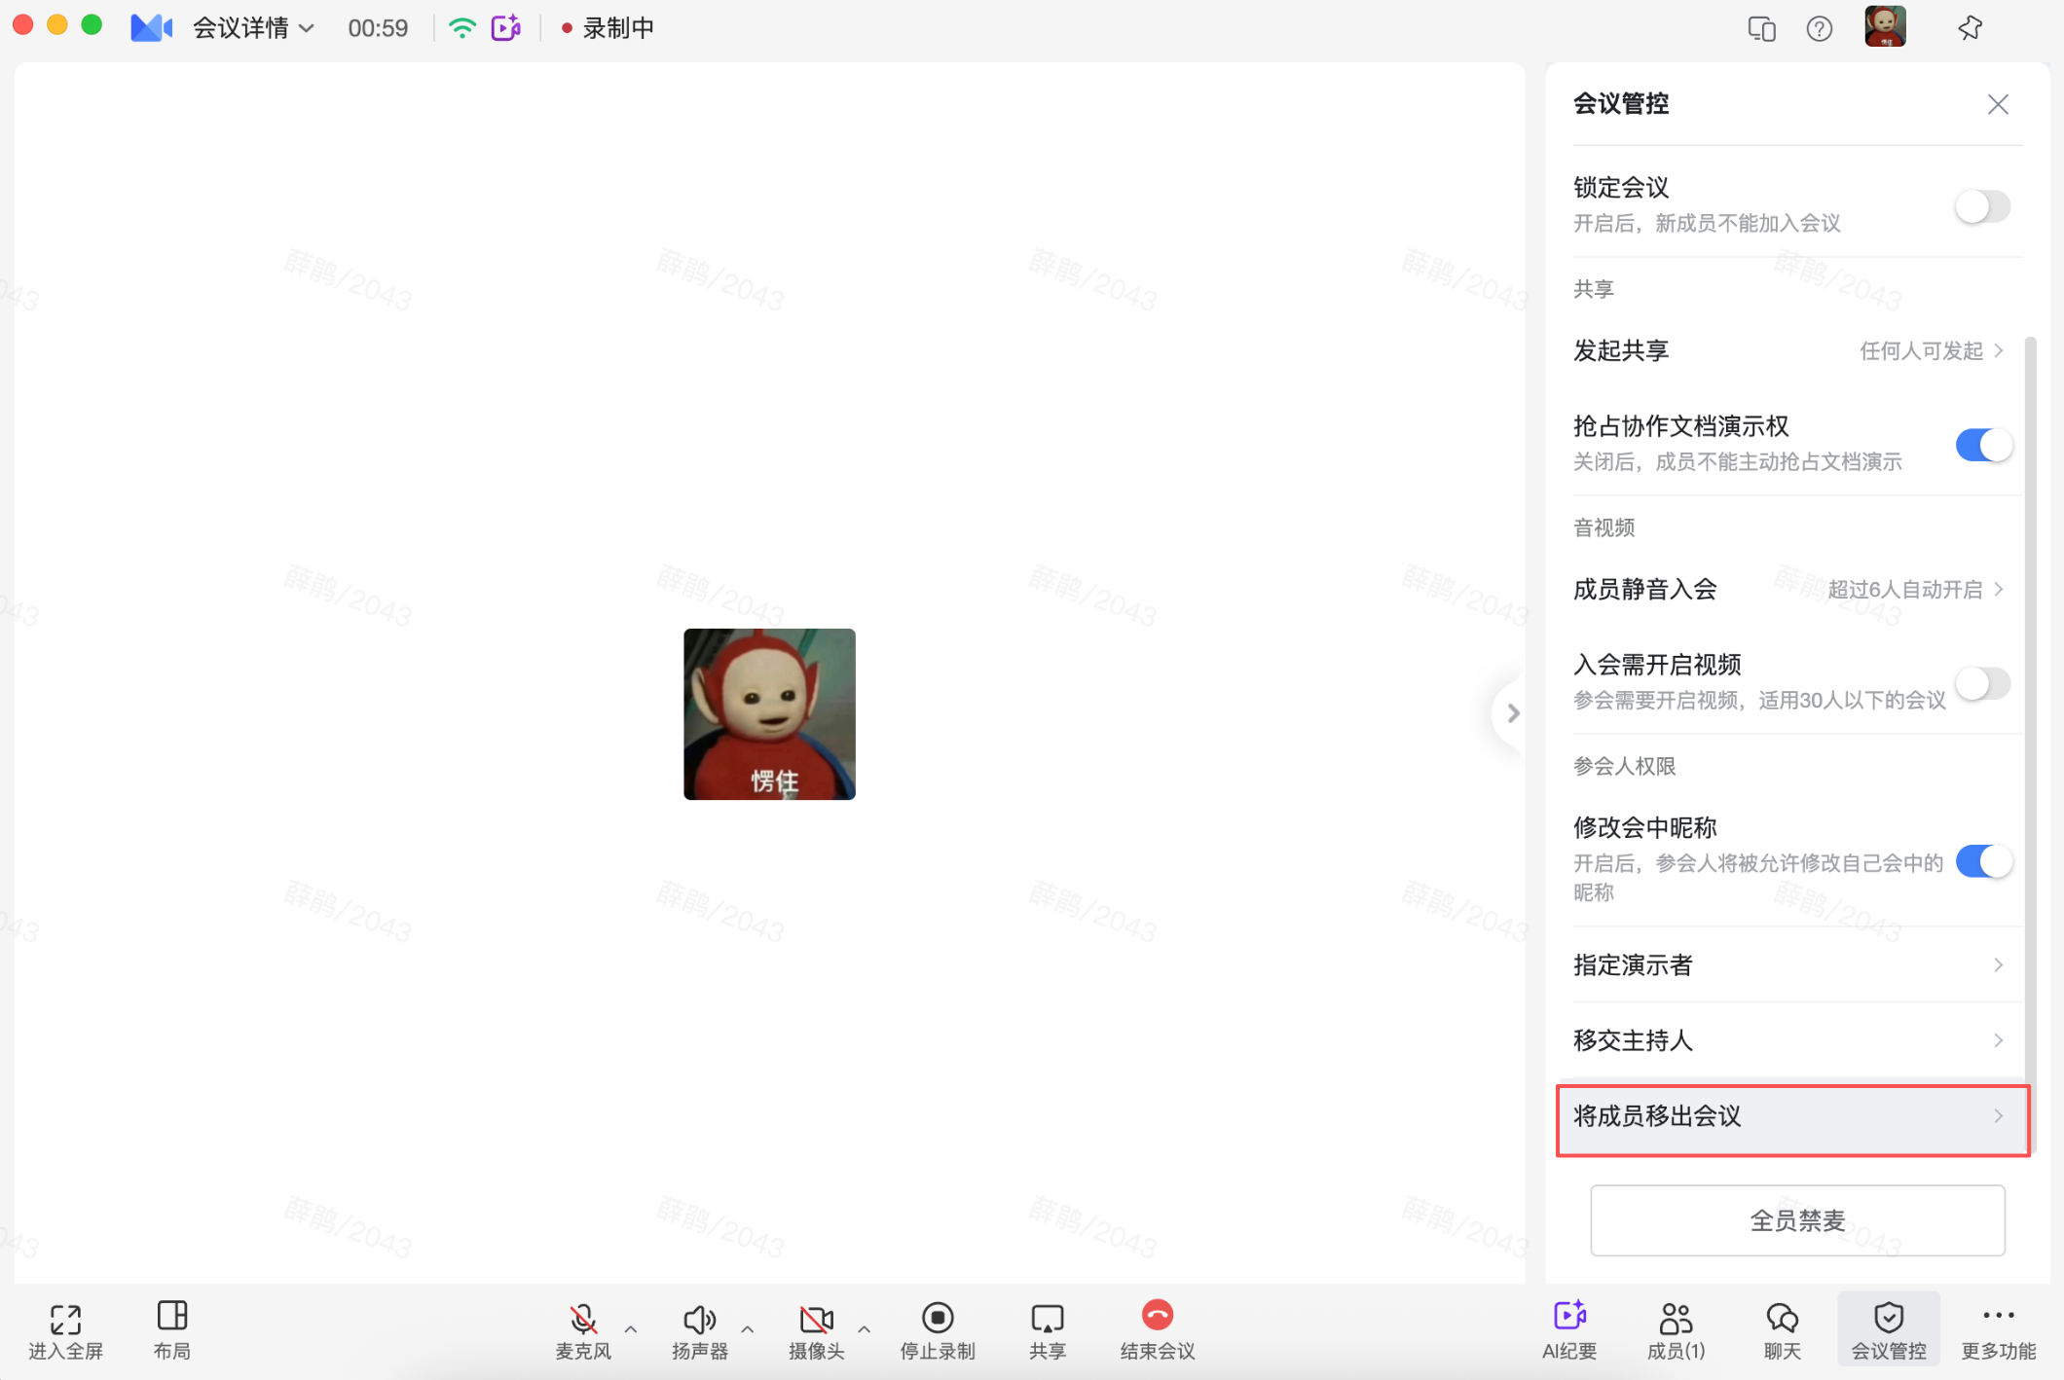
Task: Click the red 结束会议 button
Action: 1158,1330
